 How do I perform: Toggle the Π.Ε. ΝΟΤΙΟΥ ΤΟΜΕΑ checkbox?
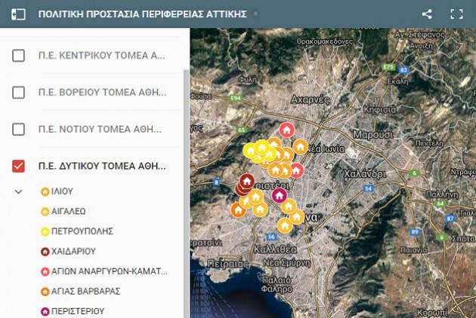19,129
